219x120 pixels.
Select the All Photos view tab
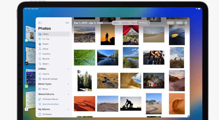(x=143, y=23)
